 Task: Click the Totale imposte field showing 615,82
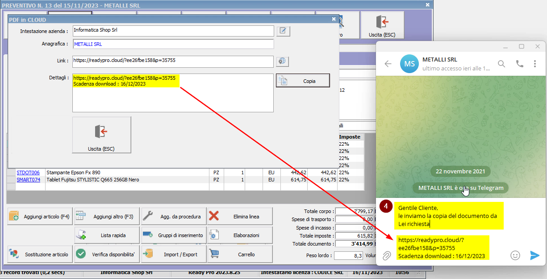355,235
